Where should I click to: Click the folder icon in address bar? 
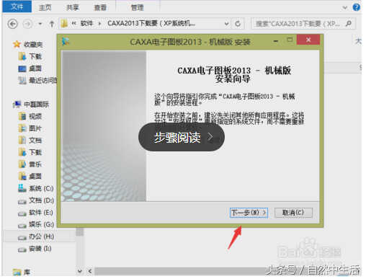pos(64,24)
